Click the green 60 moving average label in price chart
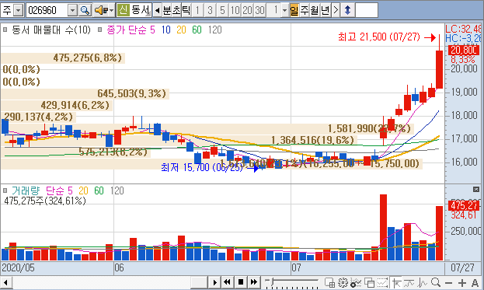 pyautogui.click(x=197, y=30)
